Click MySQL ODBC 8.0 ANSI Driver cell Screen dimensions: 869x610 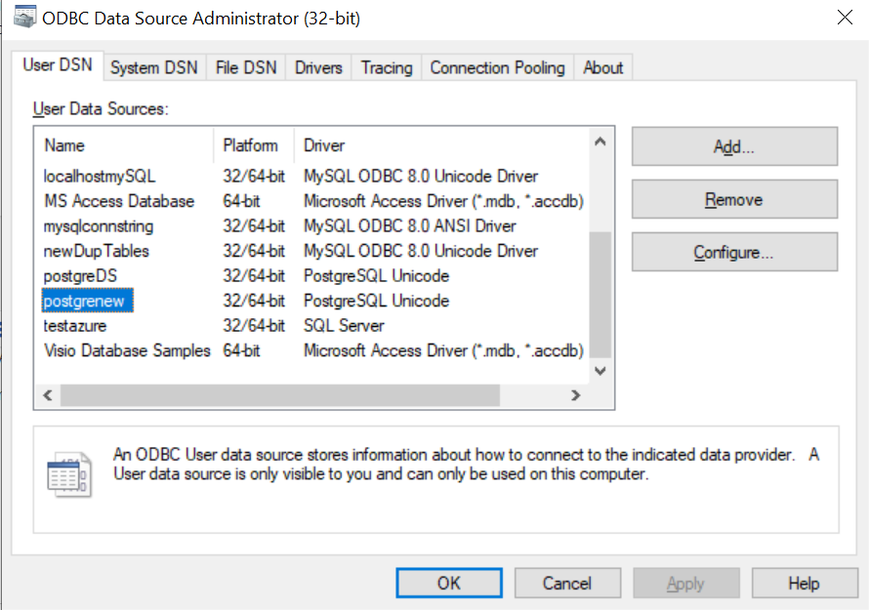[x=409, y=226]
